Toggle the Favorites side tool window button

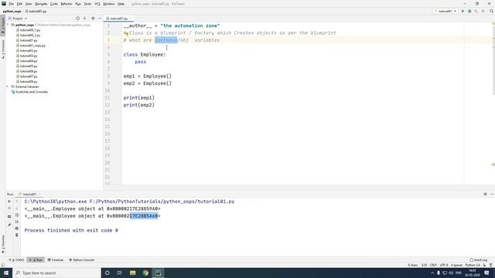click(x=3, y=244)
